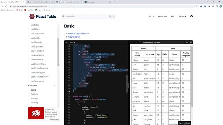Open the Maps bookmark

pyautogui.click(x=38, y=10)
